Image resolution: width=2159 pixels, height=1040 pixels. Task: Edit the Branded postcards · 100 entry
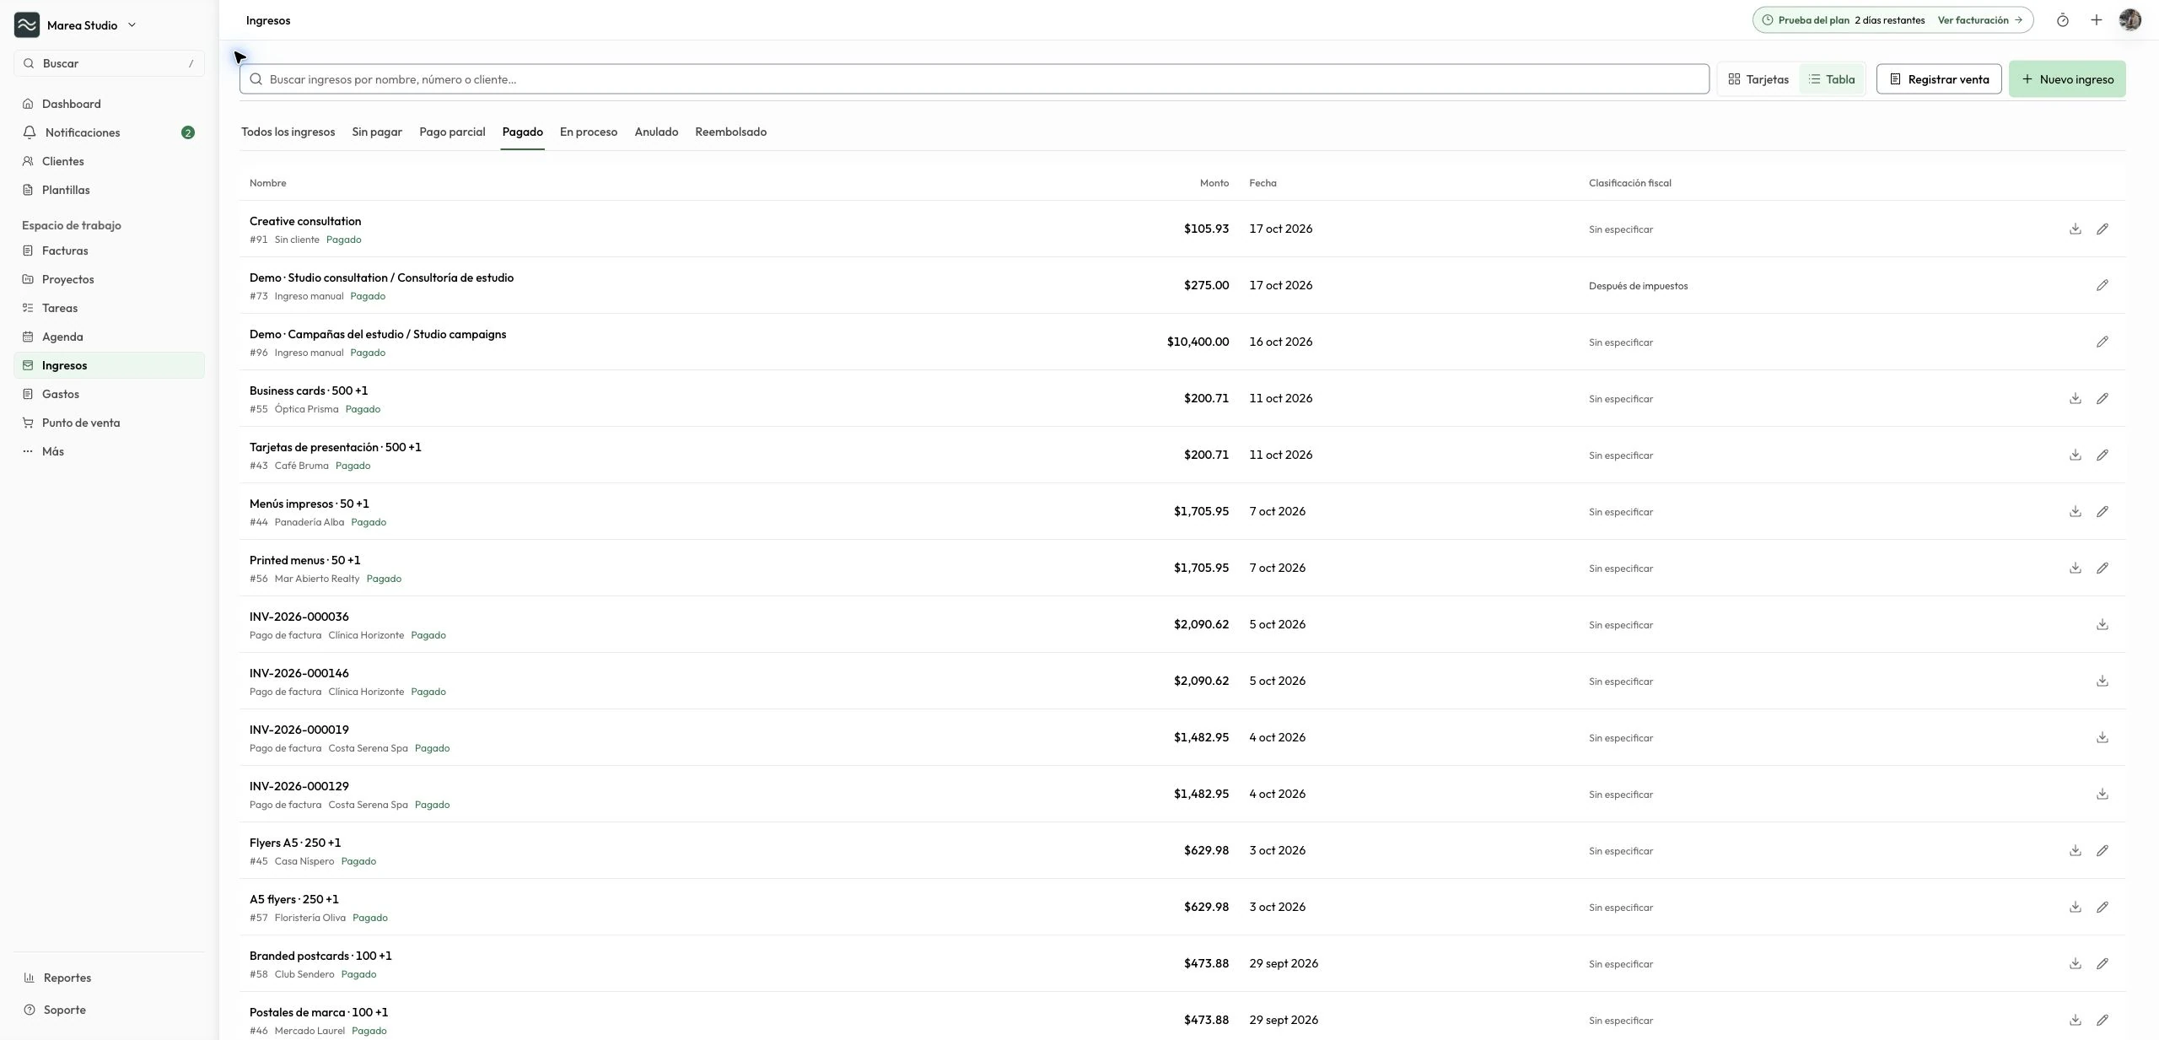pos(2102,964)
